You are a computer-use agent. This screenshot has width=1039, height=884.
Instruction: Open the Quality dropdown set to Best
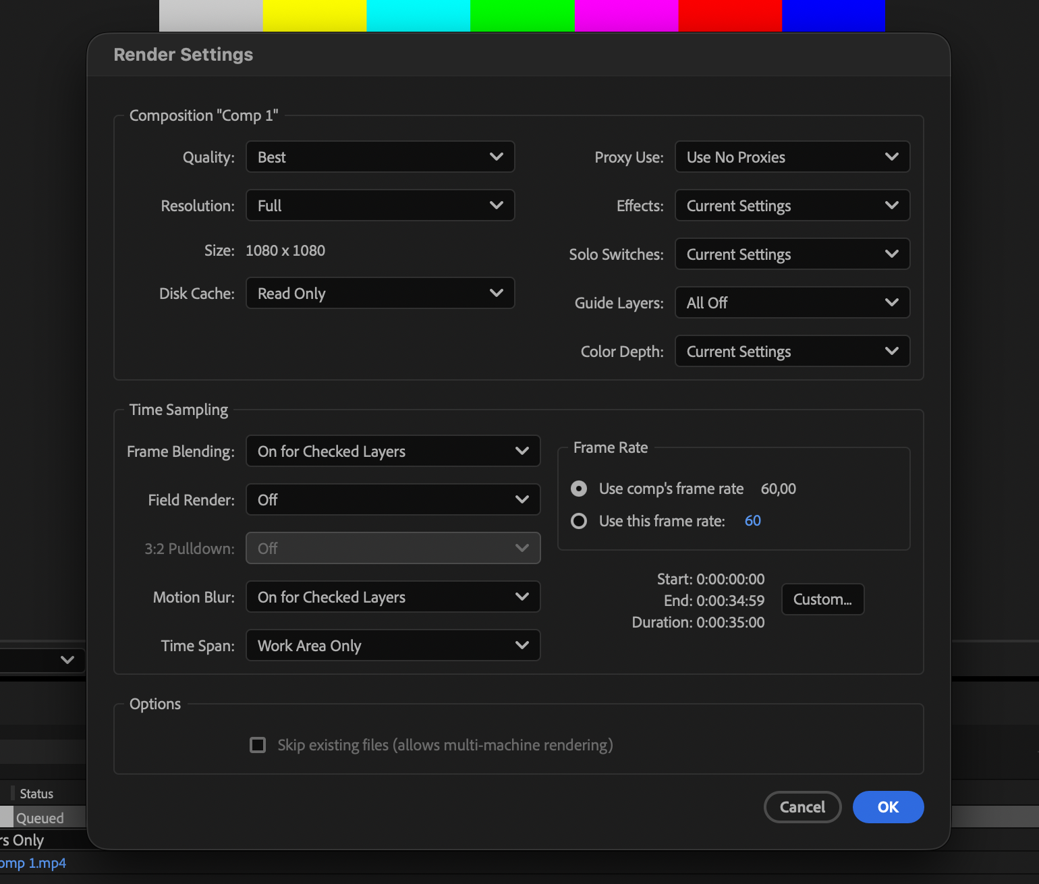(381, 157)
